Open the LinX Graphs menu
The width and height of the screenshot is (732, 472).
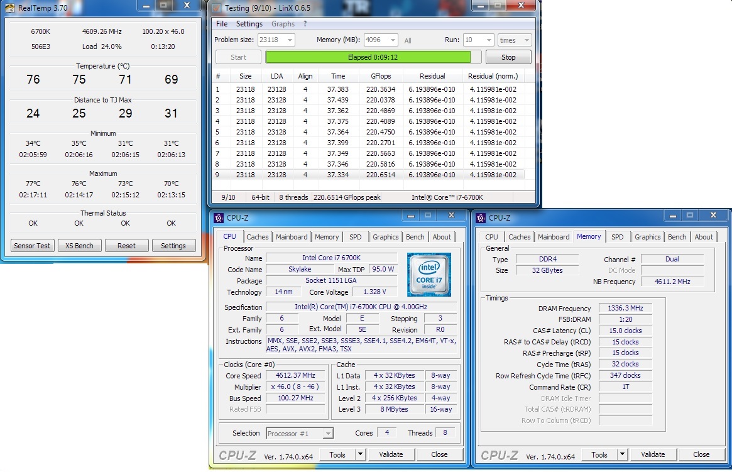point(283,24)
